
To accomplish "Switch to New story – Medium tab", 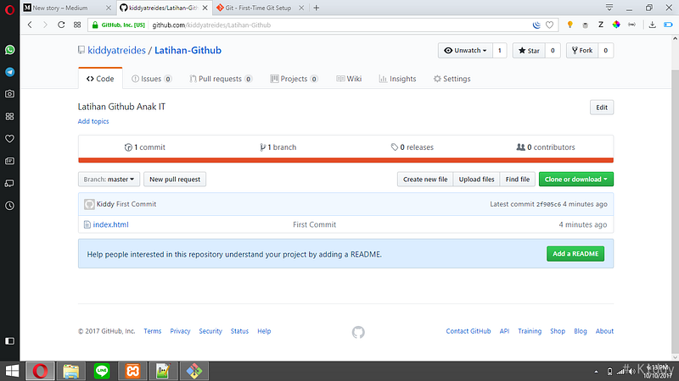I will point(60,8).
